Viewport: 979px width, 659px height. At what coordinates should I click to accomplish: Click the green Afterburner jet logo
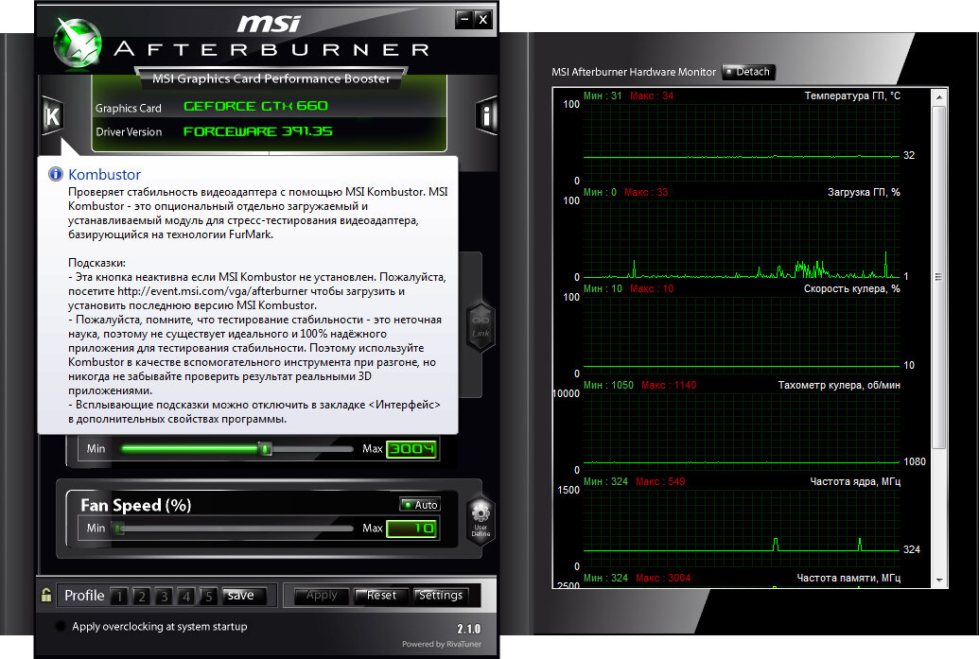coord(78,43)
